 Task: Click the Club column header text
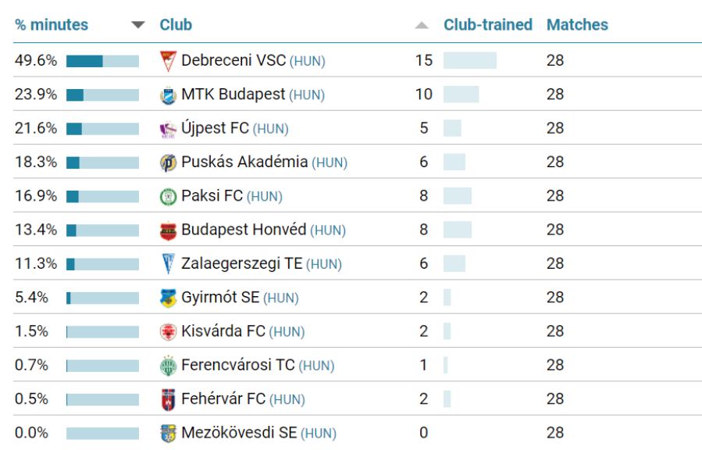pos(176,25)
